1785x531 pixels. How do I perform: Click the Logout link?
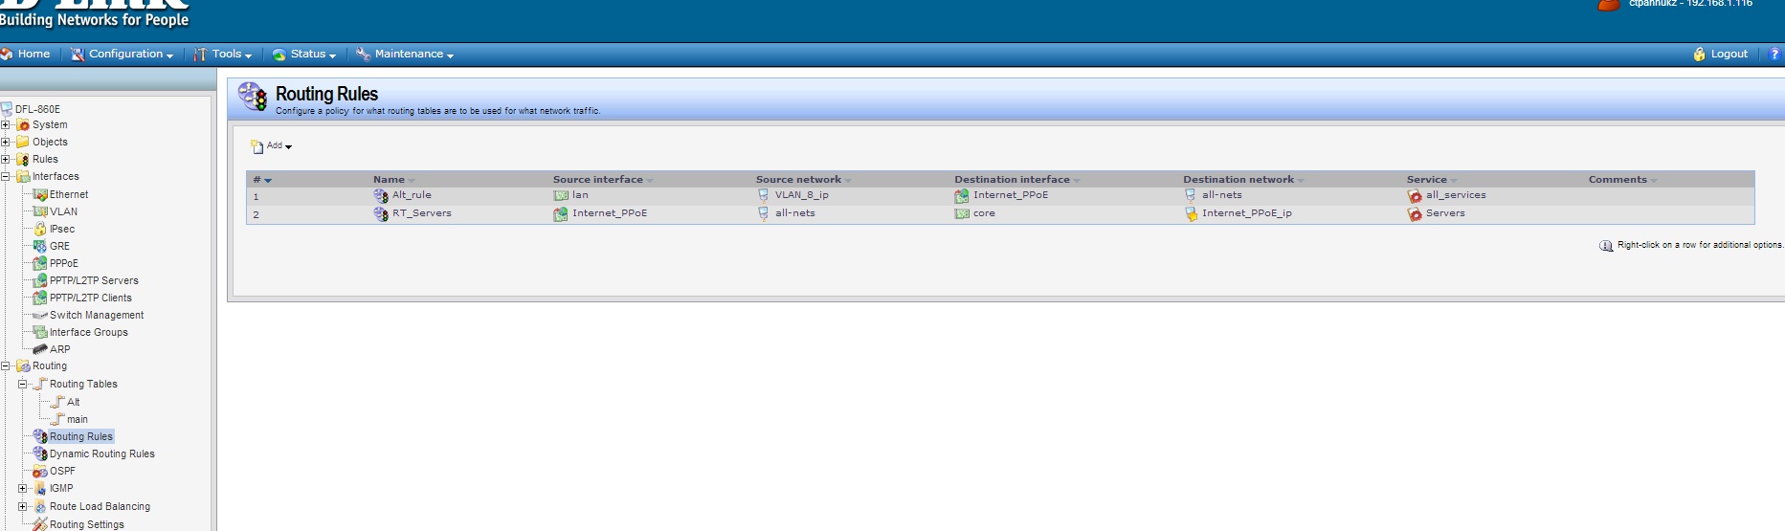coord(1720,55)
